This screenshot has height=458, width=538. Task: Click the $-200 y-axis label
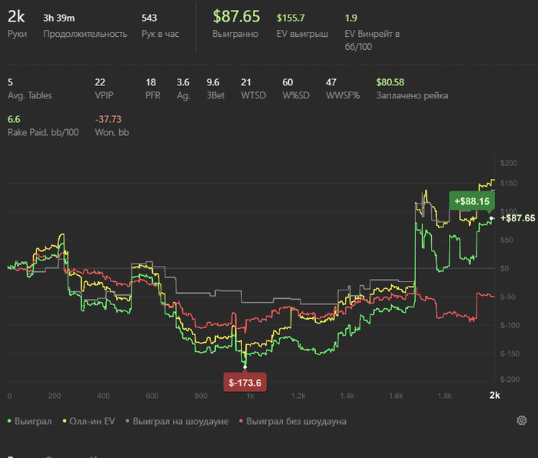click(x=510, y=380)
